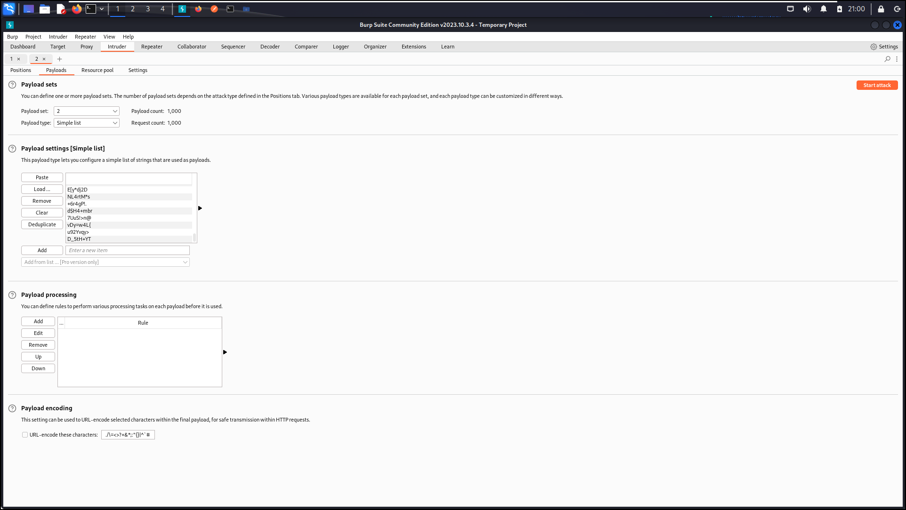Expand the payload list side arrow
The image size is (906, 510).
pos(200,208)
